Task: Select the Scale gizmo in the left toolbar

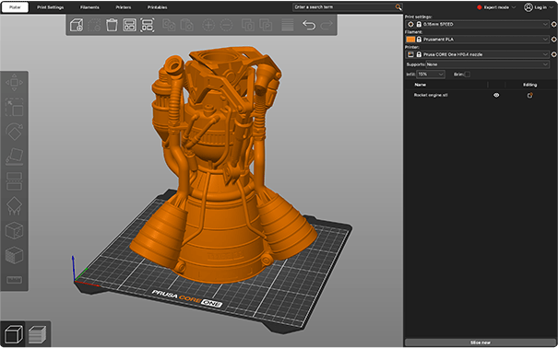Action: pos(14,107)
